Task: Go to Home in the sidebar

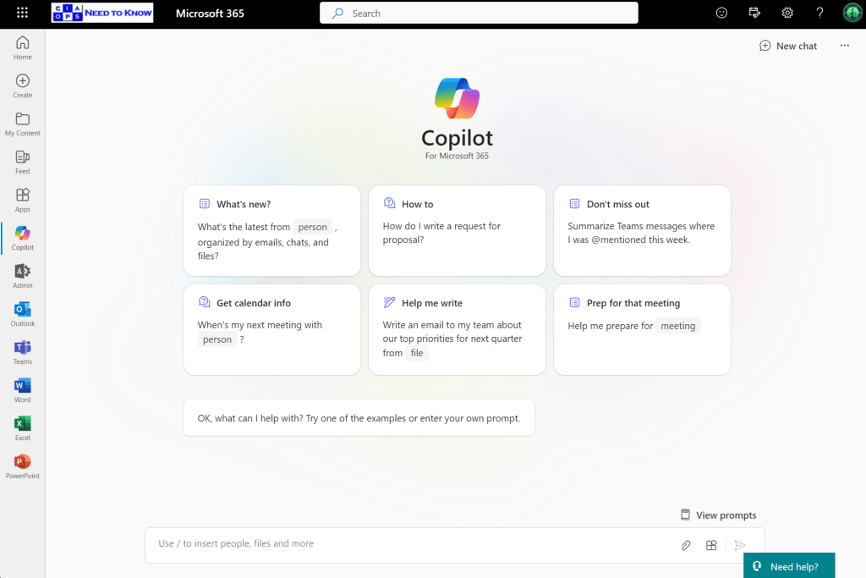Action: 23,47
